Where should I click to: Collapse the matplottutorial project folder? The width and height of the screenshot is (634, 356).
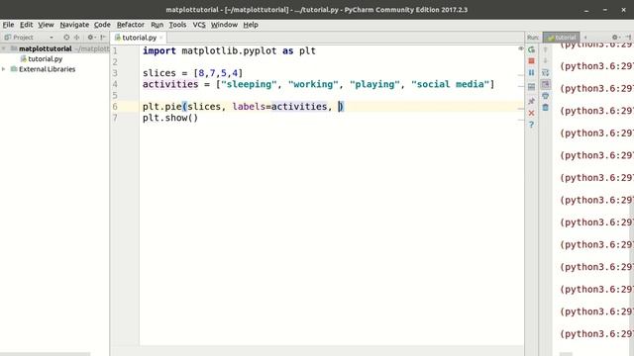4,48
